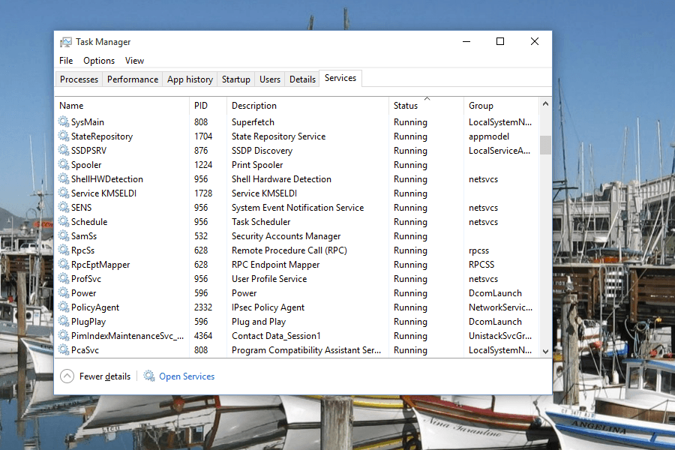Click the PlugPlay service gear icon

(64, 321)
